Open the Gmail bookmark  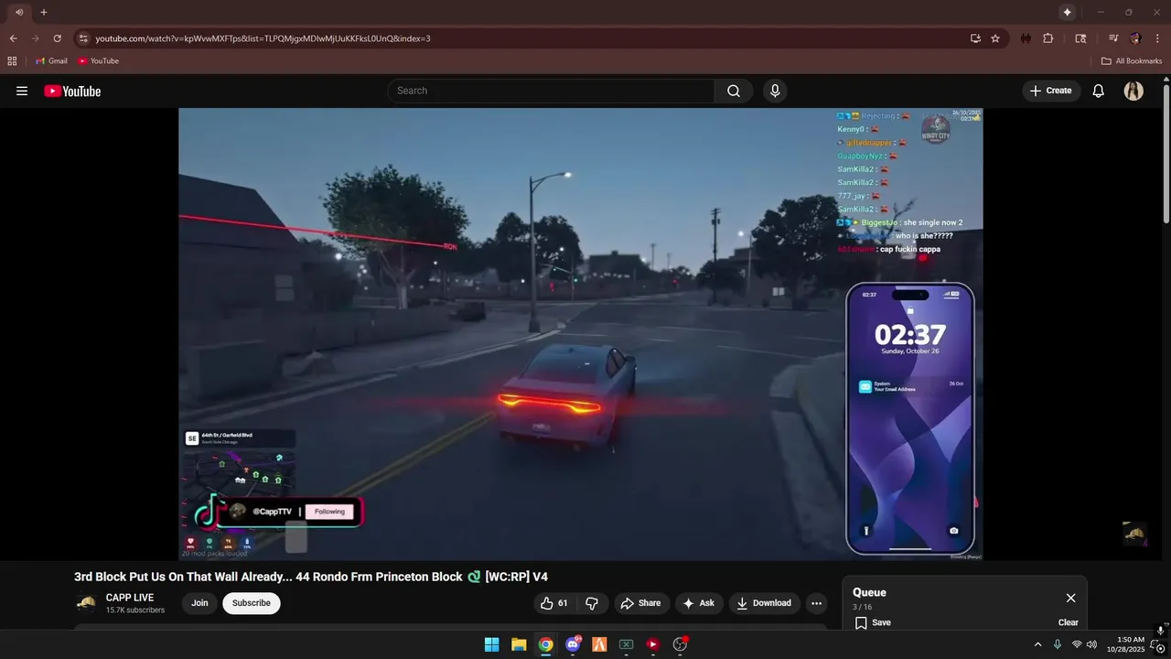51,61
